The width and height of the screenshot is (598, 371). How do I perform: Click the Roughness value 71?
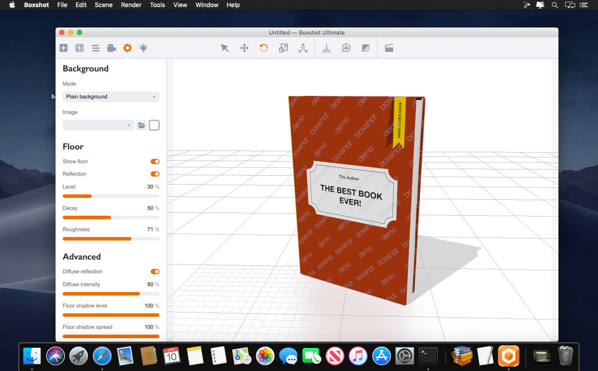point(150,229)
